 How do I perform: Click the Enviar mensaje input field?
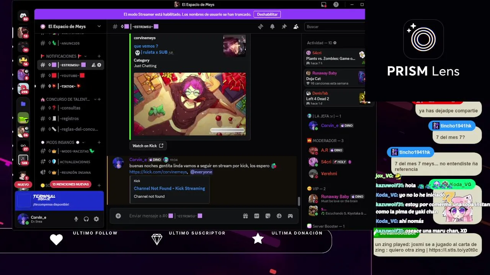click(x=184, y=216)
